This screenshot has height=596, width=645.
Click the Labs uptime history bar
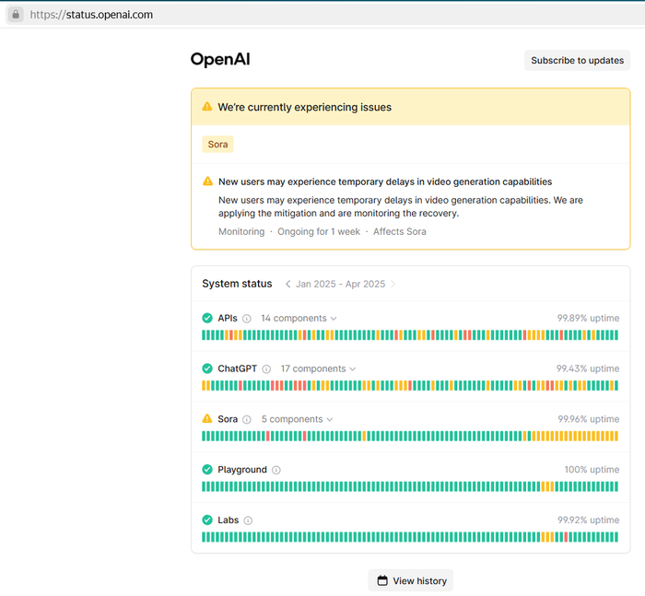point(410,537)
